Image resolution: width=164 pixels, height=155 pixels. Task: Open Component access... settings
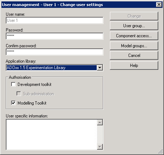pyautogui.click(x=134, y=36)
